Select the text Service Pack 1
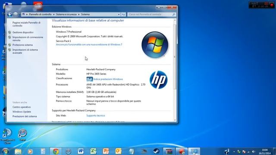 [63, 41]
